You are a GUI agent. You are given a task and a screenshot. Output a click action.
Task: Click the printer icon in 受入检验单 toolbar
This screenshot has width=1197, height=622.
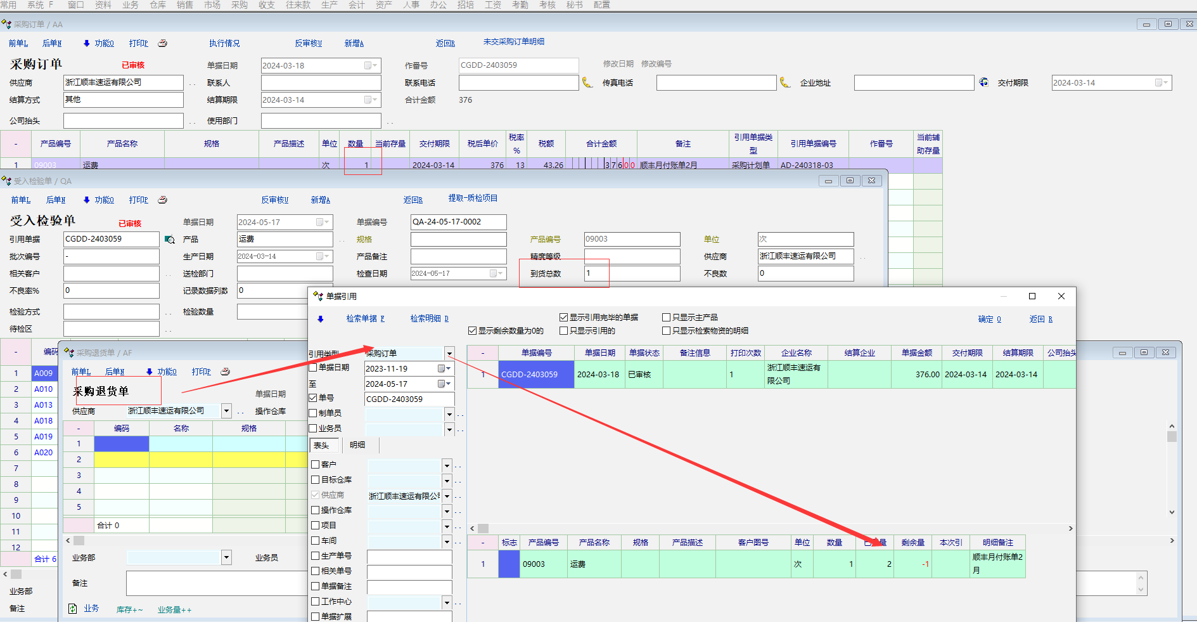coord(162,200)
